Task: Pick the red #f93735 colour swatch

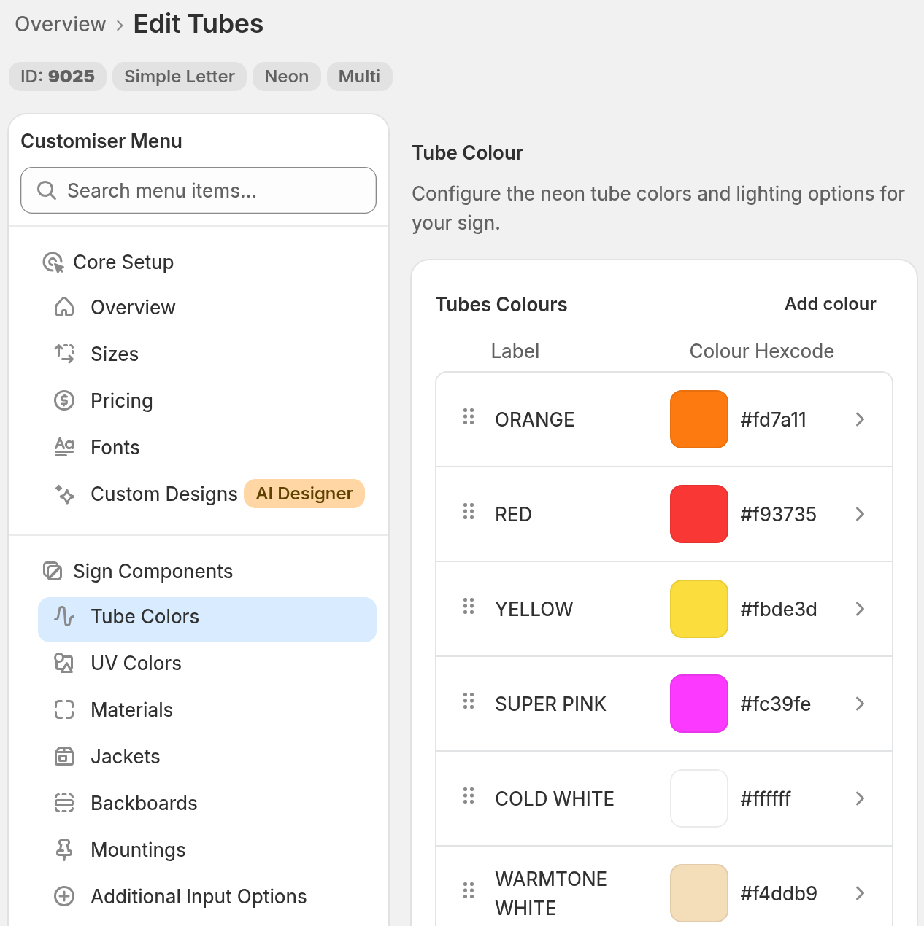Action: (699, 514)
